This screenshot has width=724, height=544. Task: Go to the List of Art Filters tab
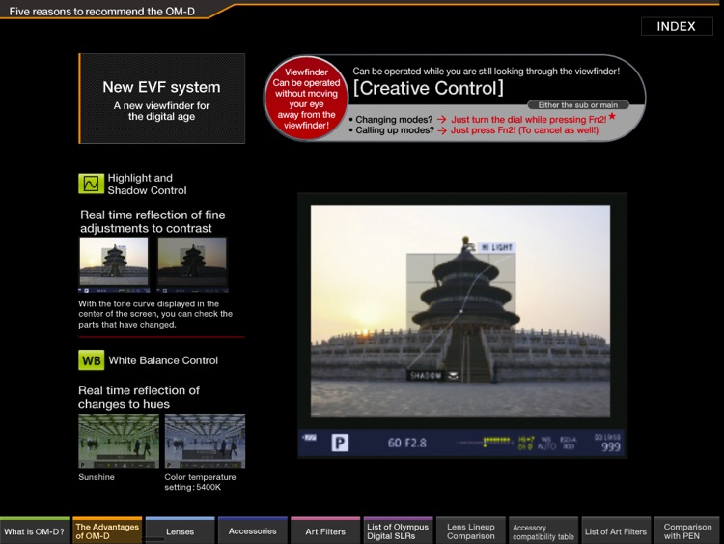(x=616, y=530)
